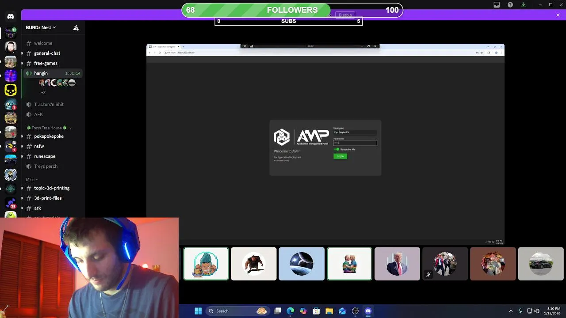Viewport: 566px width, 318px height.
Task: Open the Discord help question mark icon
Action: coord(510,5)
